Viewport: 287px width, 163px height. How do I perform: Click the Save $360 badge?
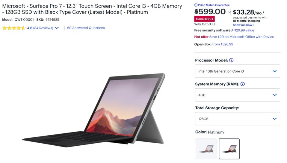(x=204, y=19)
